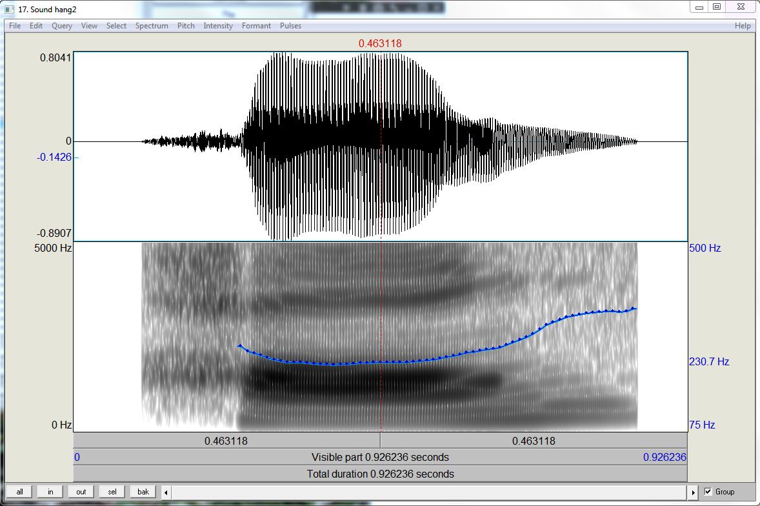
Task: Click the 0.926236 end time label
Action: (x=665, y=457)
